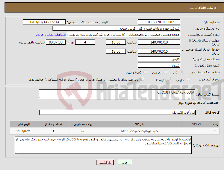Click the deadline hour field 10:00

[x=116, y=42]
